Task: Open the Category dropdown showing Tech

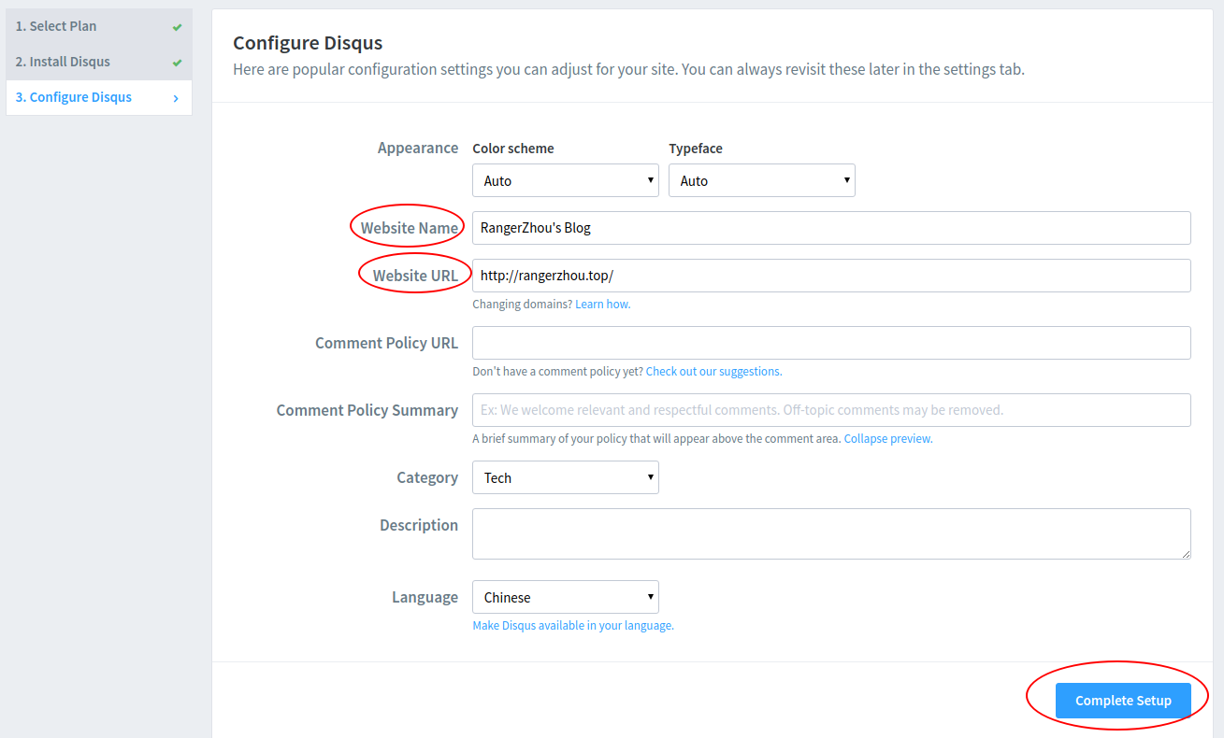Action: click(x=566, y=477)
